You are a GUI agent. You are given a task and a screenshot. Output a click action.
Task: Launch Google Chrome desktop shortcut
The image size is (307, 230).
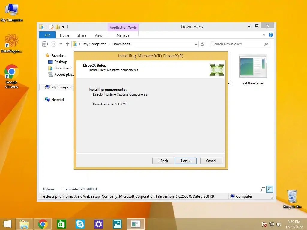pyautogui.click(x=12, y=76)
